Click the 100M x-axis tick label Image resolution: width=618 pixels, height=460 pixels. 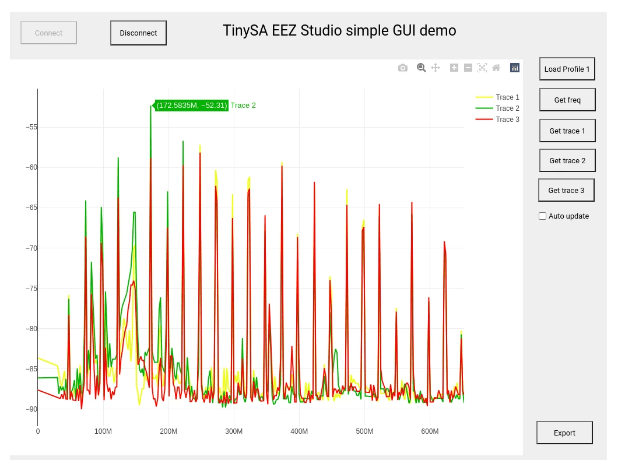click(x=103, y=431)
